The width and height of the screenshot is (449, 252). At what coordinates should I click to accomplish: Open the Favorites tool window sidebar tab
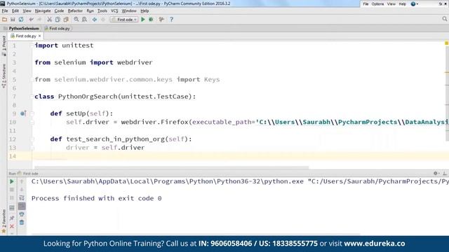4,221
